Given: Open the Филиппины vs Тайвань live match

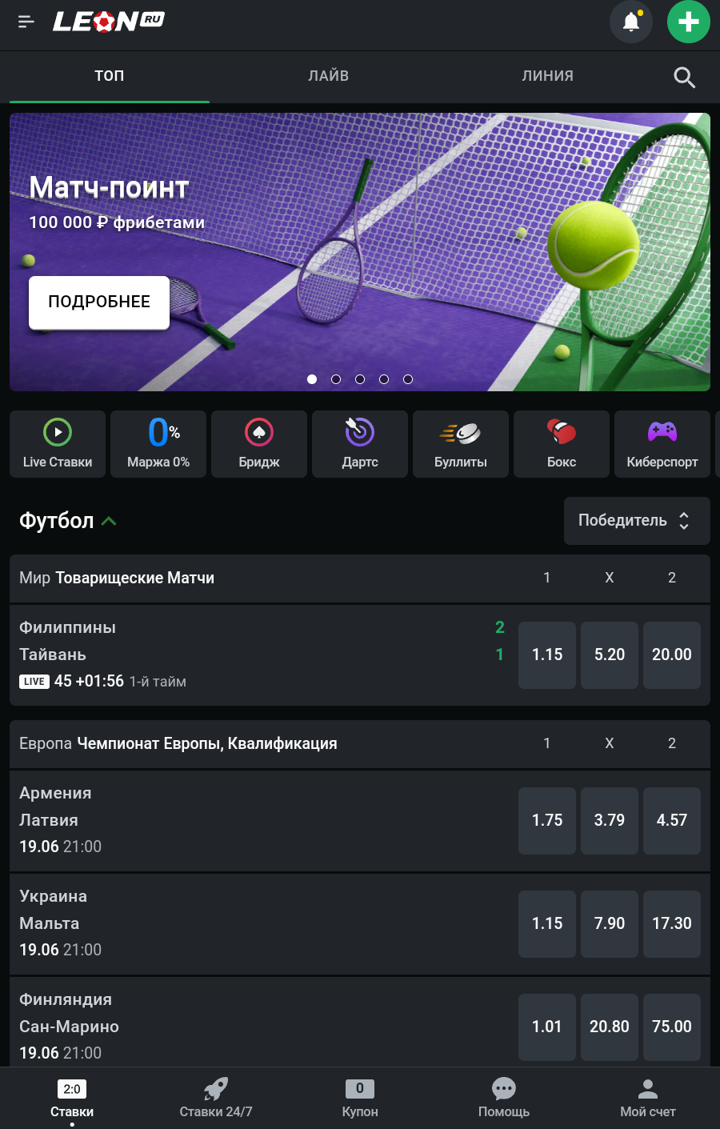Looking at the screenshot, I should (240, 655).
